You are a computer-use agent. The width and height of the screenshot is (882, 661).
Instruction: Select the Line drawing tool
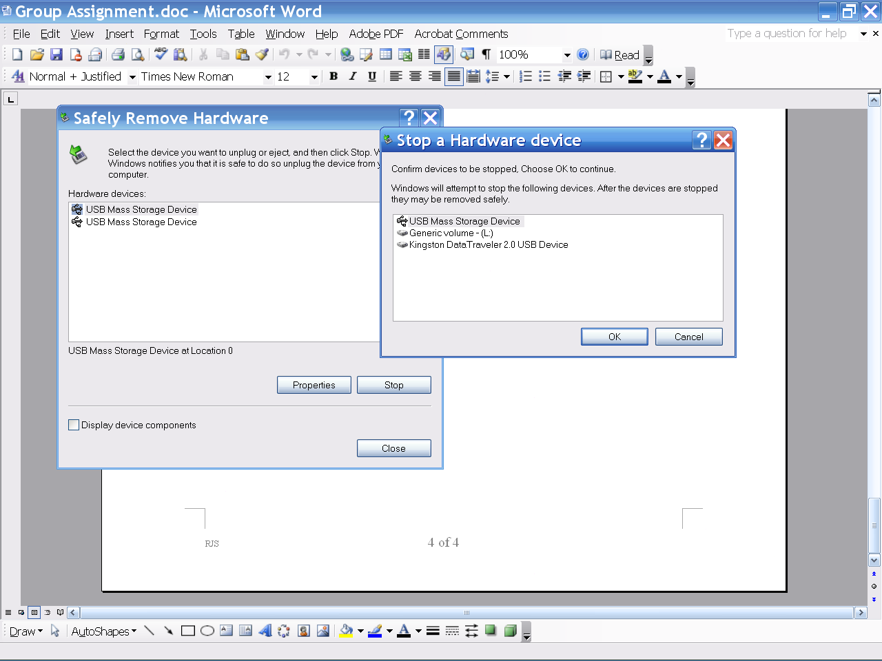tap(150, 631)
